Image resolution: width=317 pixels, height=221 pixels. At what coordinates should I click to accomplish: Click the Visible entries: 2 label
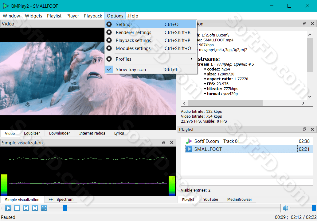point(195,190)
